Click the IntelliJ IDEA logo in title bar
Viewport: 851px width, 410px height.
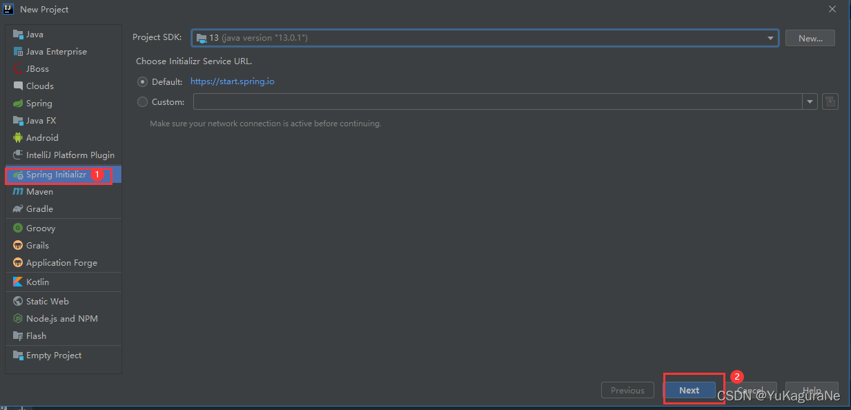tap(9, 9)
